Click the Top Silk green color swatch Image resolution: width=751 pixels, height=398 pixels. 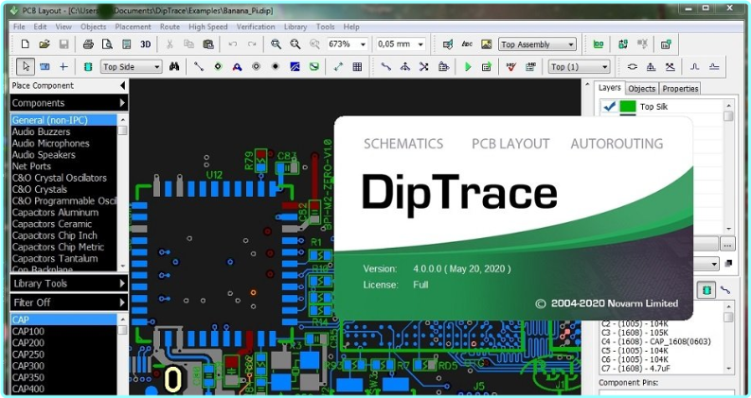(x=628, y=107)
